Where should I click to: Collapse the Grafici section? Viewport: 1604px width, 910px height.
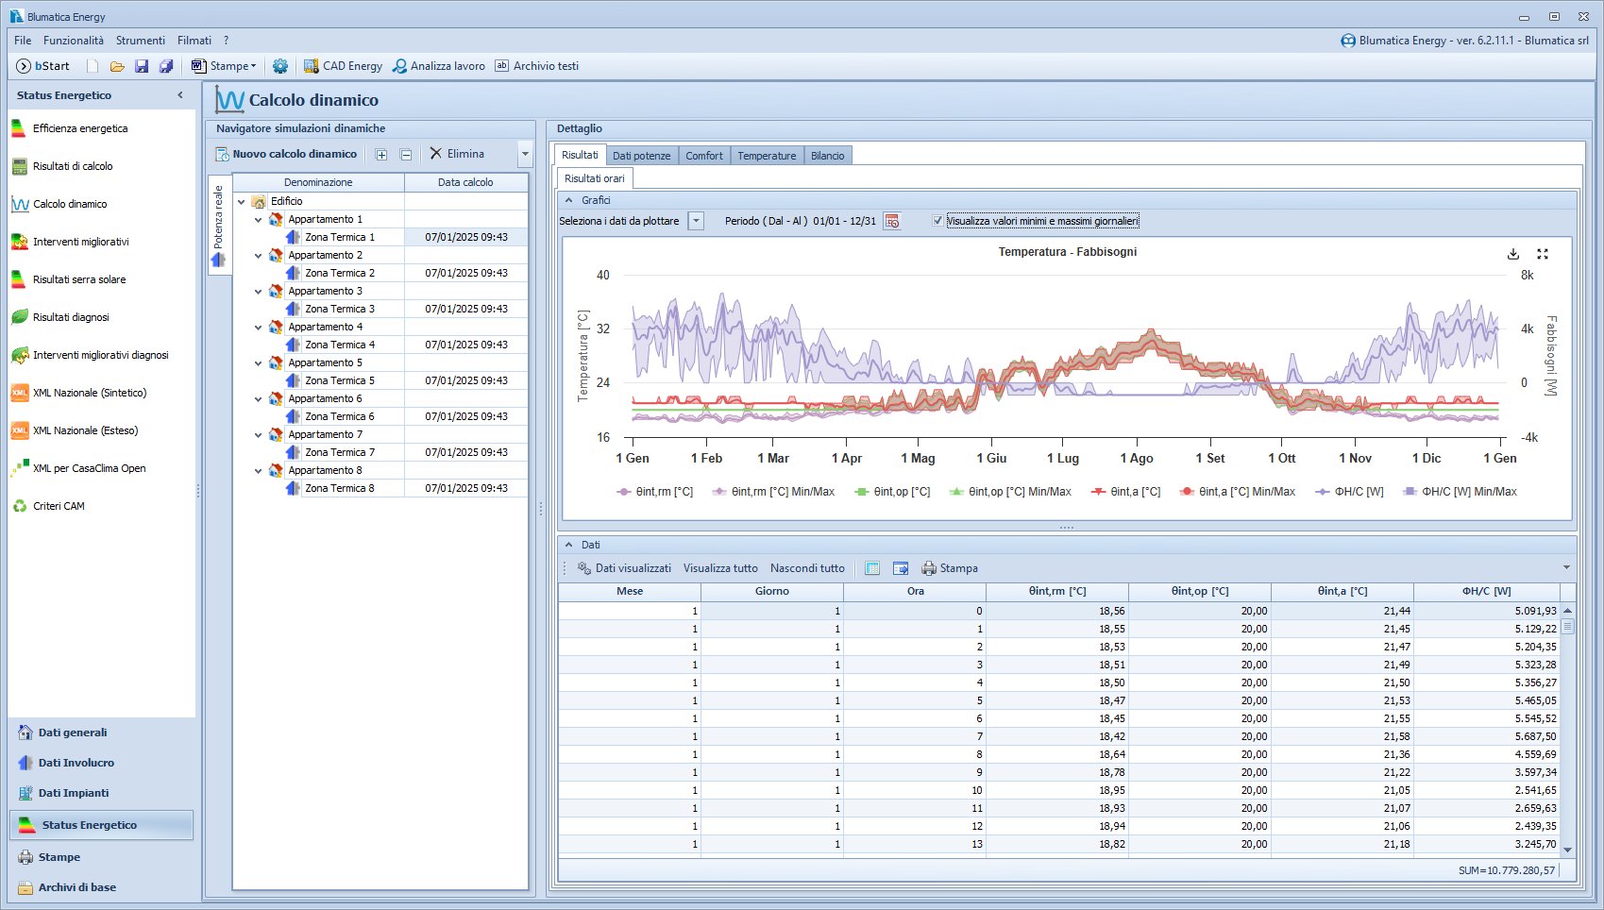click(x=569, y=200)
